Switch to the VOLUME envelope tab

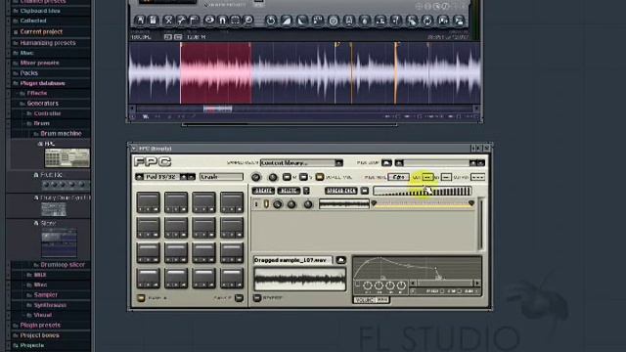point(365,300)
